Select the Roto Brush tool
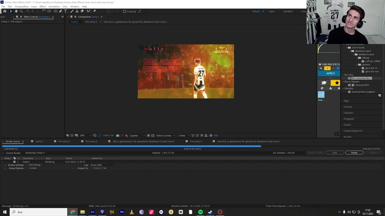This screenshot has height=216, width=385. point(88,11)
